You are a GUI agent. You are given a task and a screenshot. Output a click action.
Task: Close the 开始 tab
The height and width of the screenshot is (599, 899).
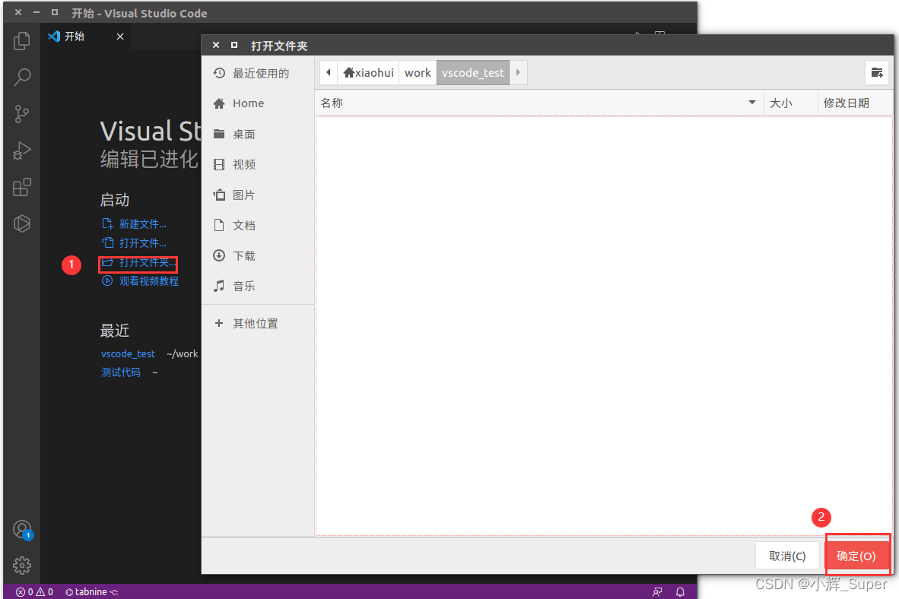[x=120, y=36]
